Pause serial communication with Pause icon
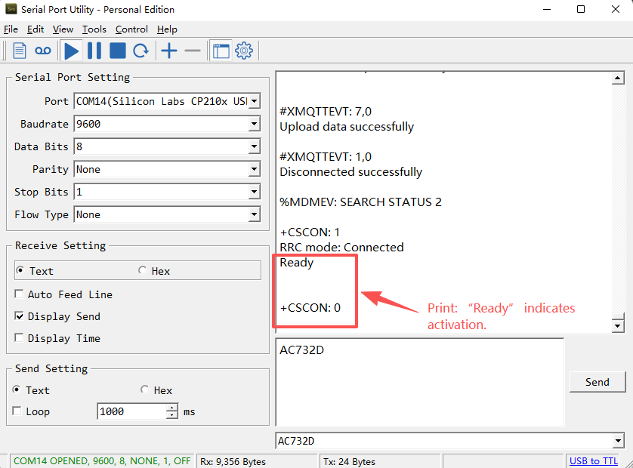633x468 pixels. tap(94, 51)
